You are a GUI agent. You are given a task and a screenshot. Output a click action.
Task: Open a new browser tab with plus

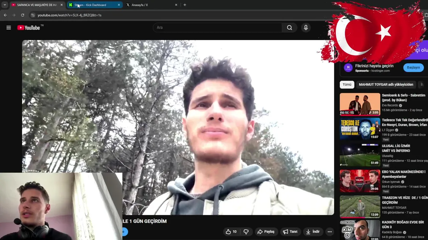coord(185,5)
